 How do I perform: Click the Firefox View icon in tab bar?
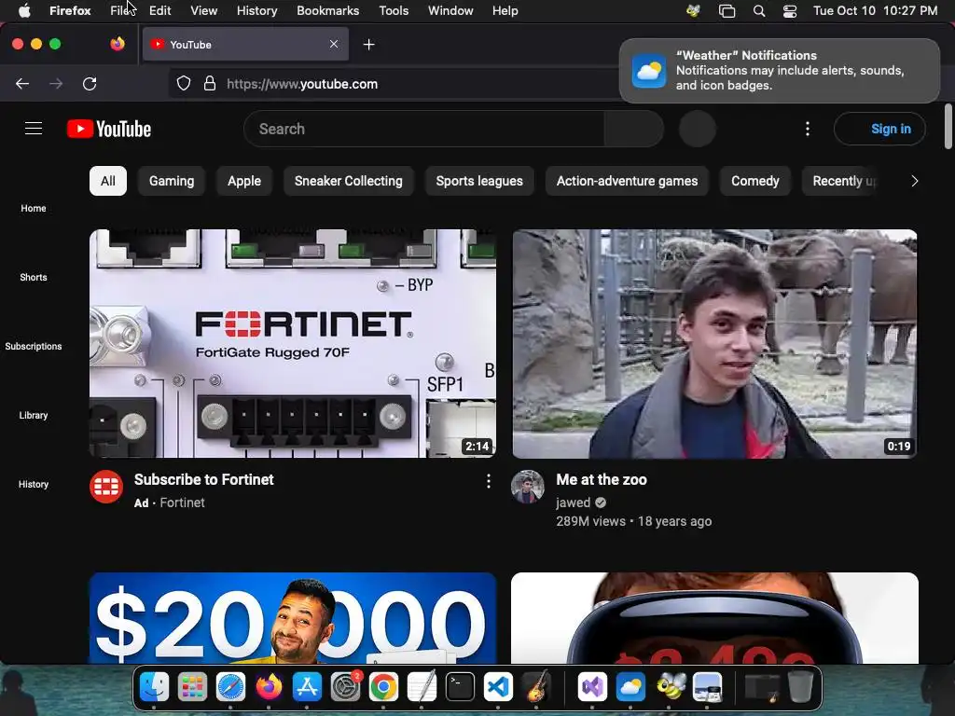point(118,44)
